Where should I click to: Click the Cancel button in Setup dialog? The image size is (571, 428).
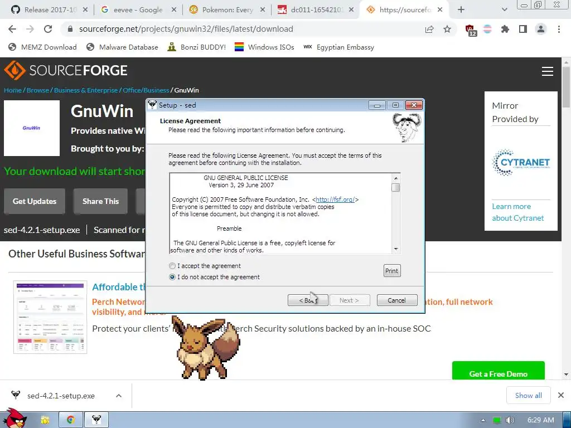(397, 300)
